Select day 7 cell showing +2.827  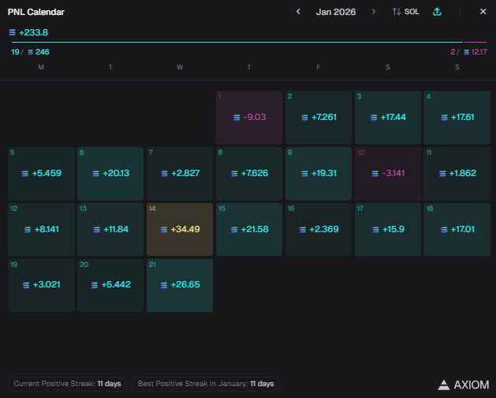point(180,174)
